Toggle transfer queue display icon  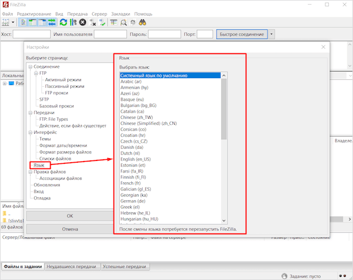(x=51, y=22)
